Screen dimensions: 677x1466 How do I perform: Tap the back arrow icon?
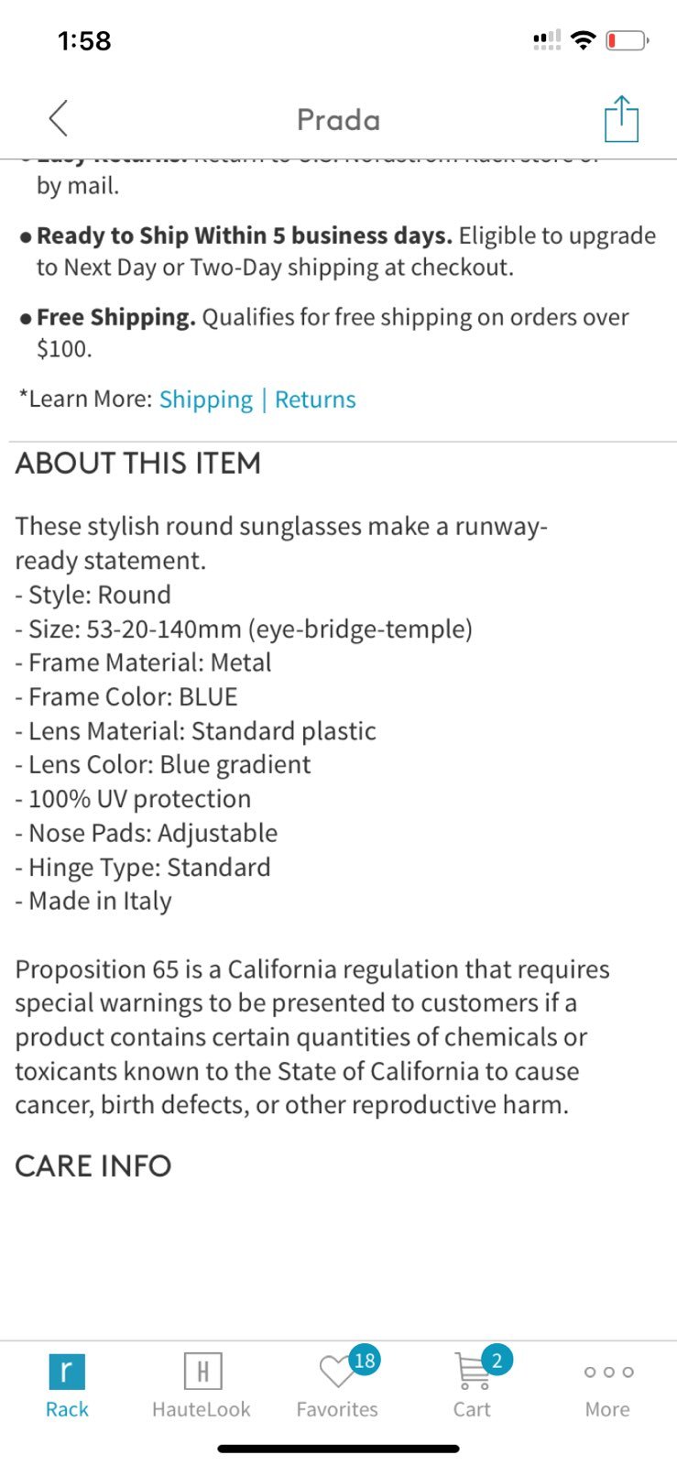coord(59,118)
